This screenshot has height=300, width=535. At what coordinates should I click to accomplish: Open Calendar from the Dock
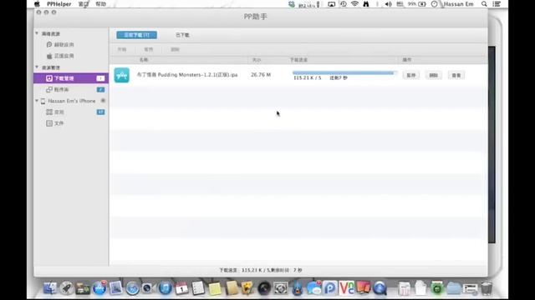(x=181, y=288)
